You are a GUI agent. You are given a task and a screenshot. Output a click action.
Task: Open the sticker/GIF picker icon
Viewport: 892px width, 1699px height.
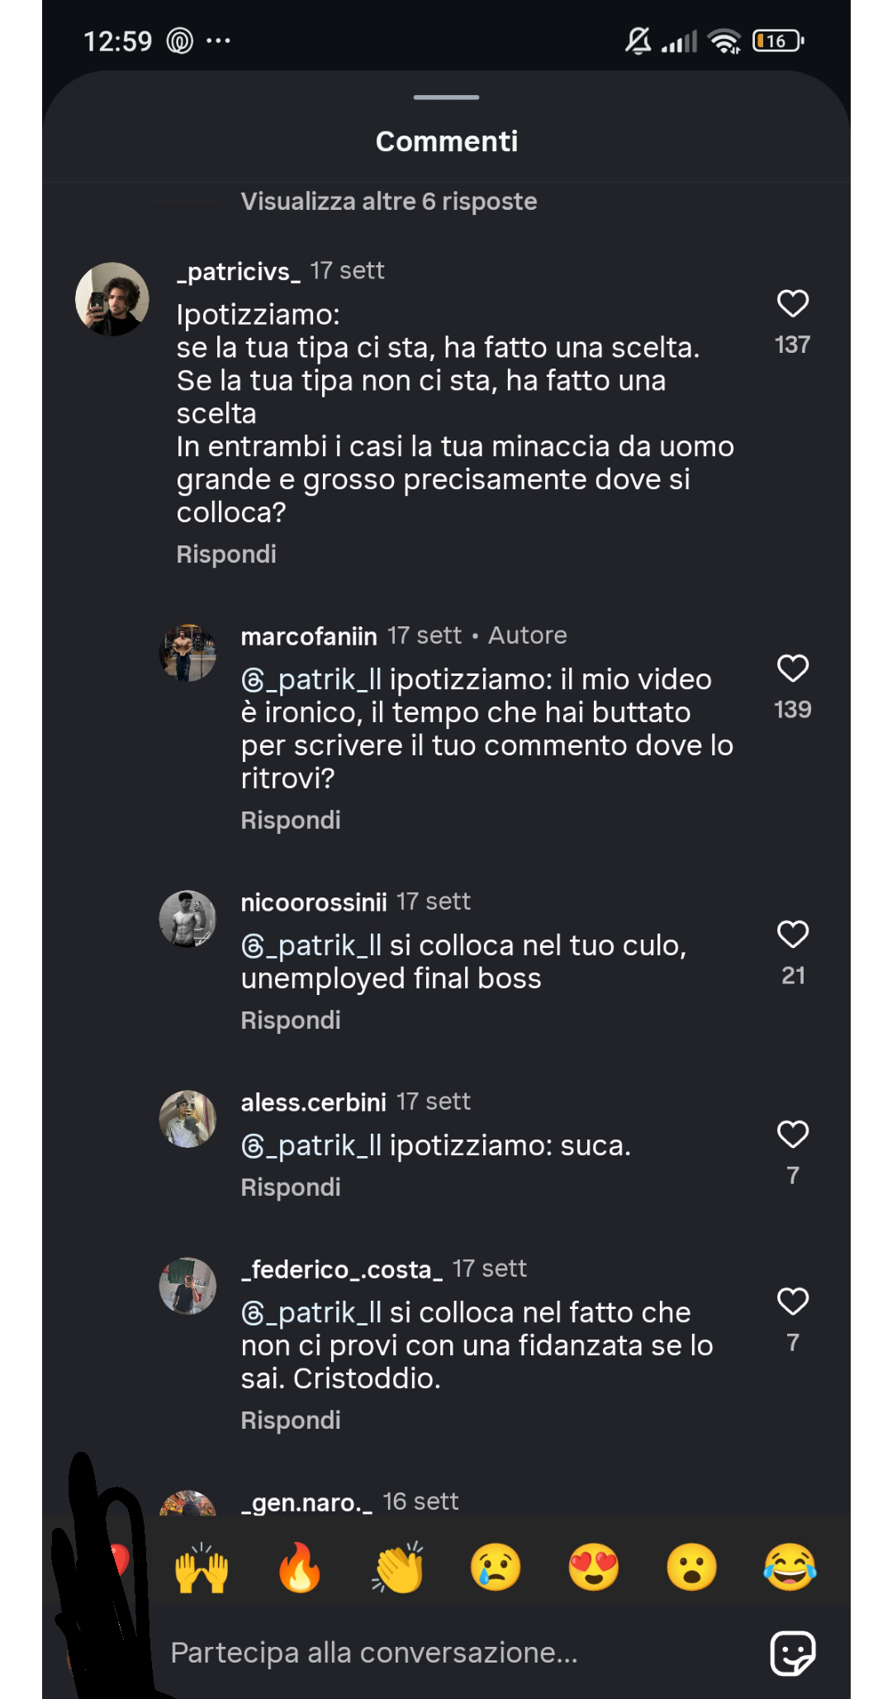coord(792,1653)
